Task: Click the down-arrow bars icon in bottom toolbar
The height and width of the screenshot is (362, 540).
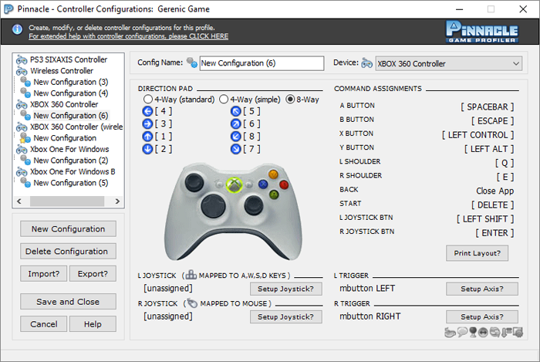Action: click(x=506, y=332)
